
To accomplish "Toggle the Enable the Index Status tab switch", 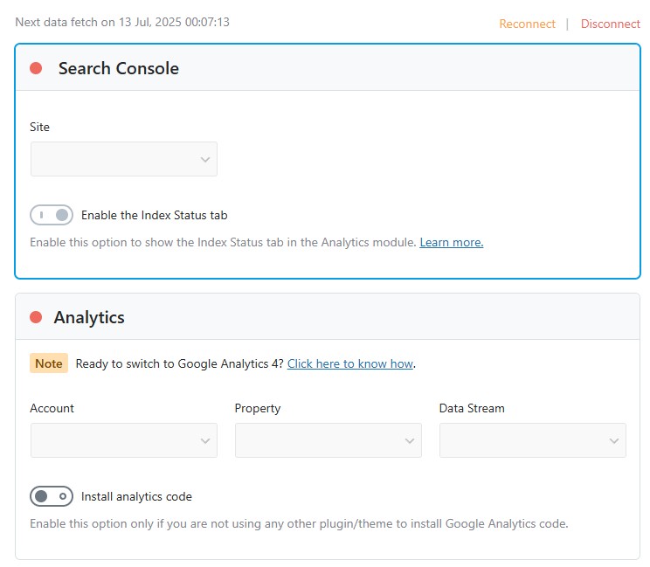I will coord(52,215).
